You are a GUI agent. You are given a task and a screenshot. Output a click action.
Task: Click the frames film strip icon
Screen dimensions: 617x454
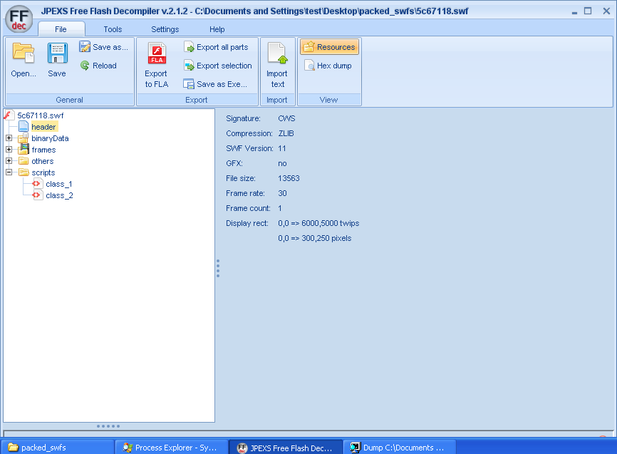click(24, 149)
